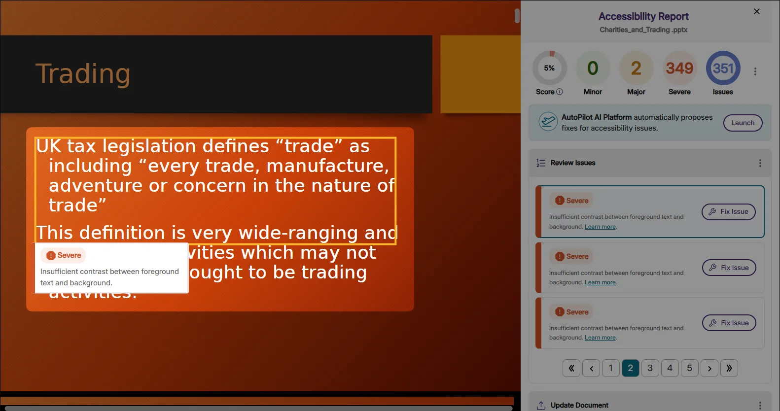Filter by 2 Major issues circle
This screenshot has width=780, height=411.
(x=636, y=68)
